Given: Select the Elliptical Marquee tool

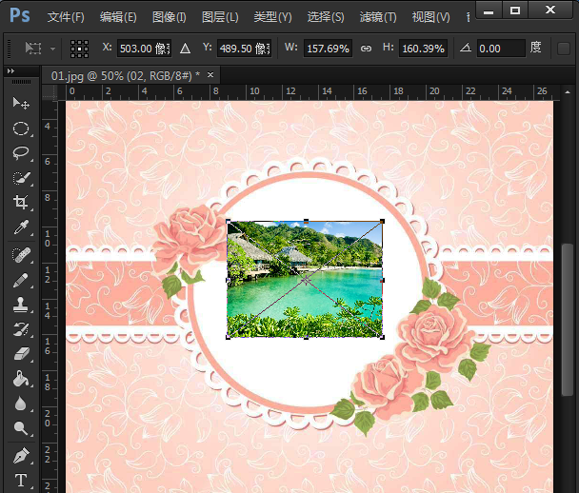Looking at the screenshot, I should click(x=20, y=128).
